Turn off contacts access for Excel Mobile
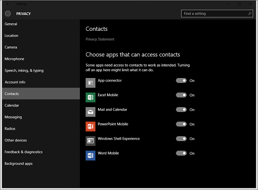 [x=181, y=95]
